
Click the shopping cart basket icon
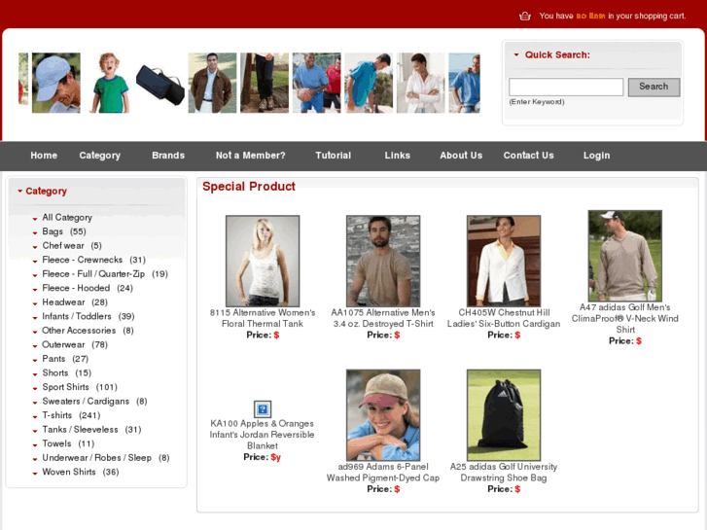pyautogui.click(x=525, y=17)
